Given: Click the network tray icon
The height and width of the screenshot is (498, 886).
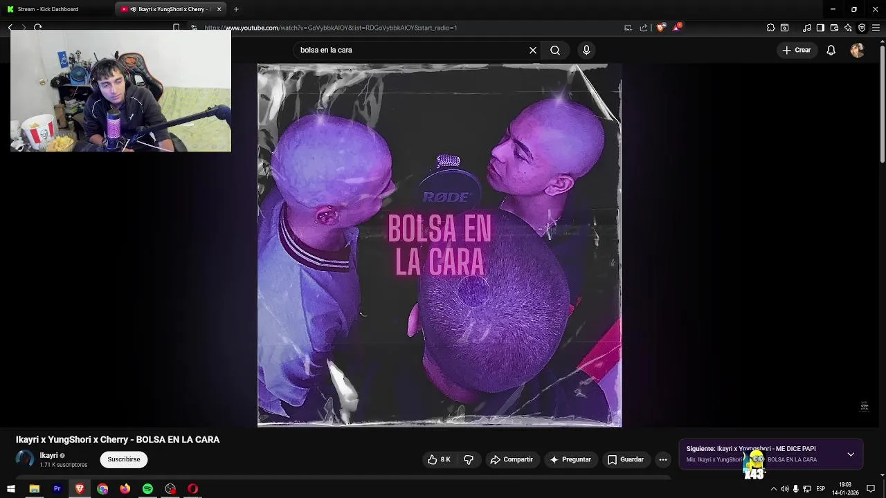Looking at the screenshot, I should (807, 489).
